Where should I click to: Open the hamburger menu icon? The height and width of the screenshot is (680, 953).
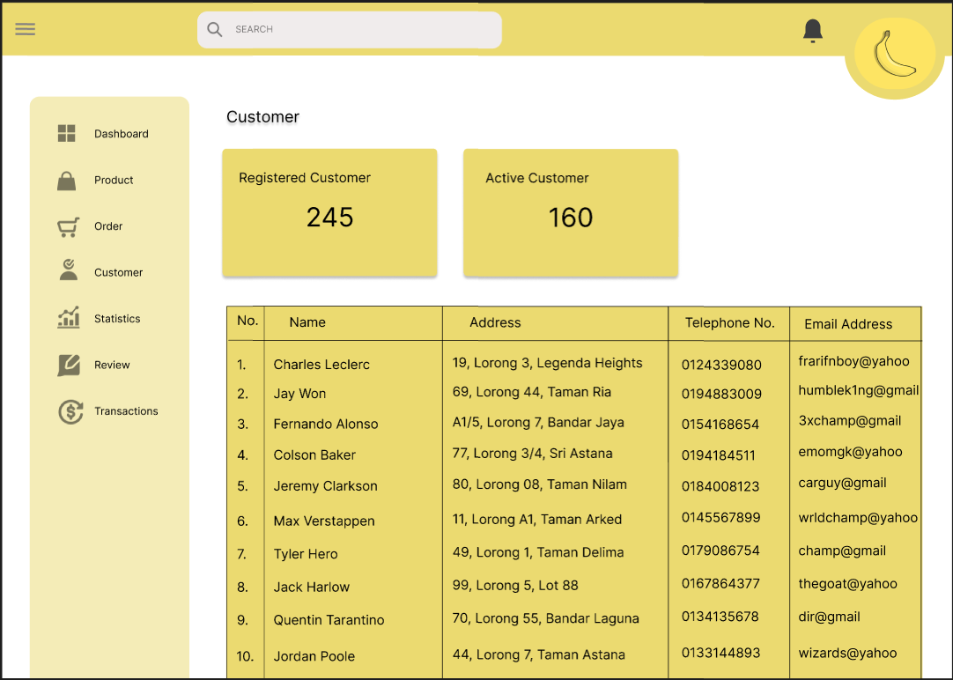26,29
